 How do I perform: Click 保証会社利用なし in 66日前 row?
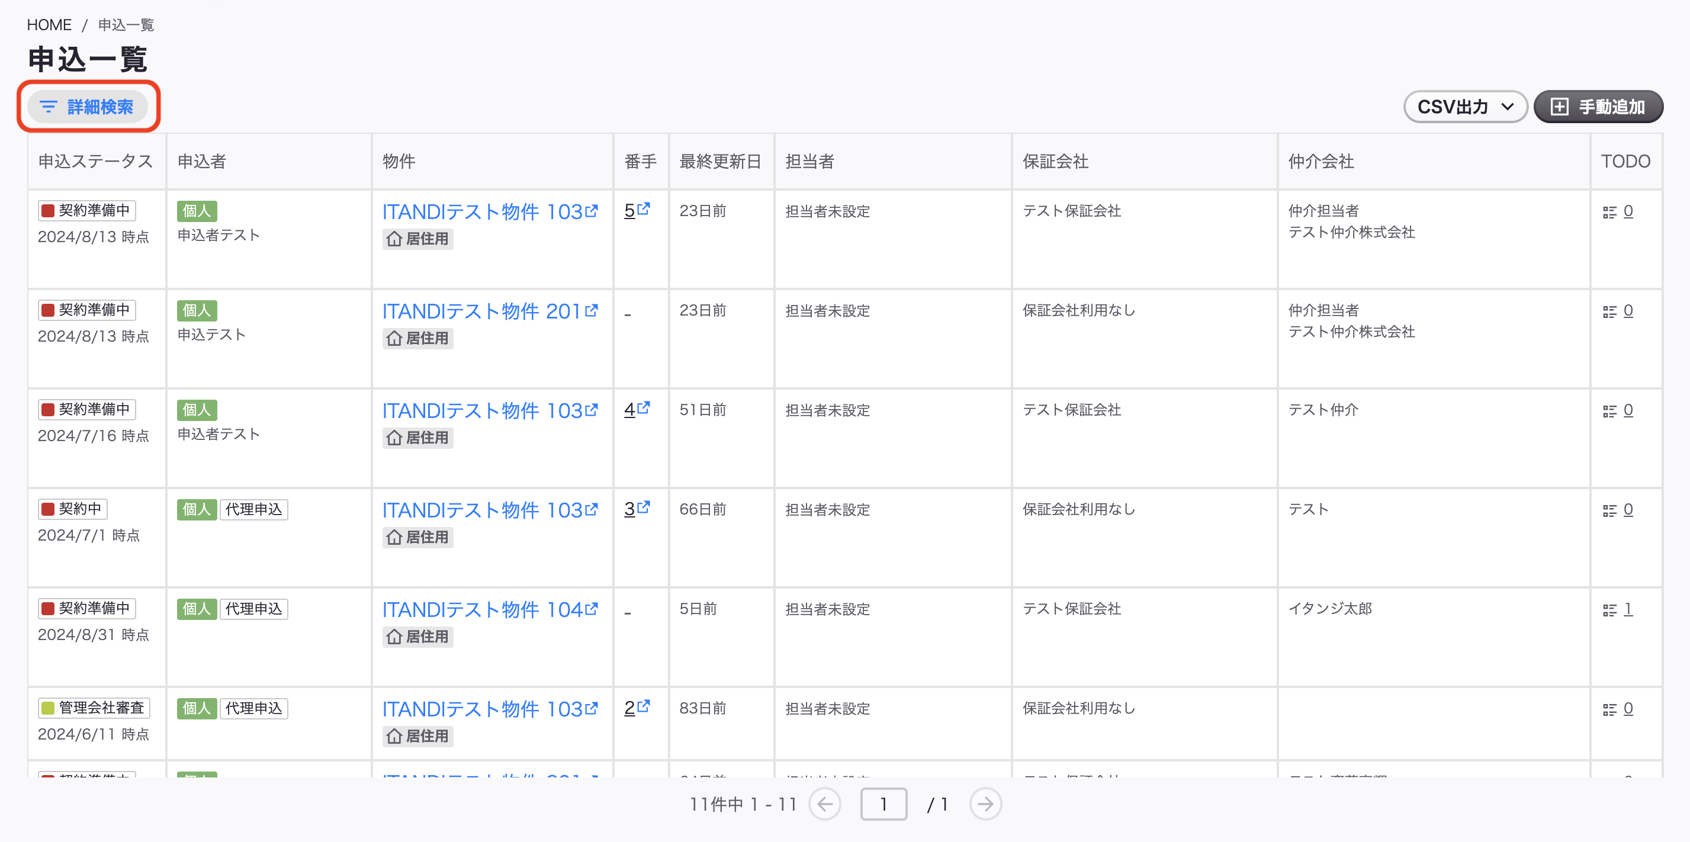tap(1079, 509)
